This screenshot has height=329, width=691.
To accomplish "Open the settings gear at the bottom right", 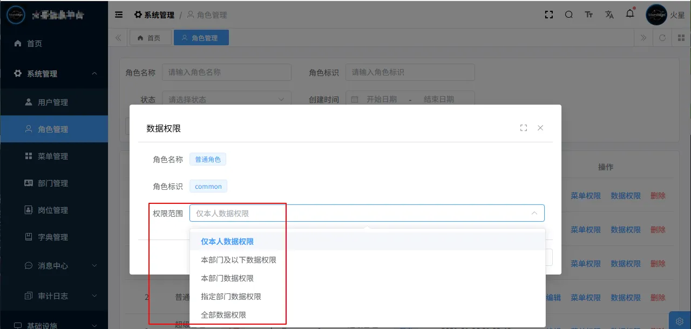I will tap(680, 321).
